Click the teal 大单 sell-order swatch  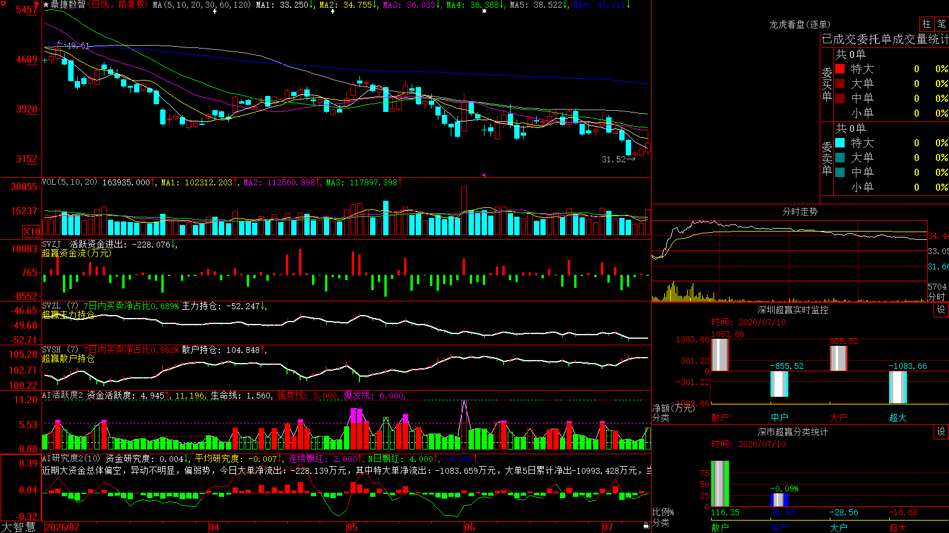point(840,158)
